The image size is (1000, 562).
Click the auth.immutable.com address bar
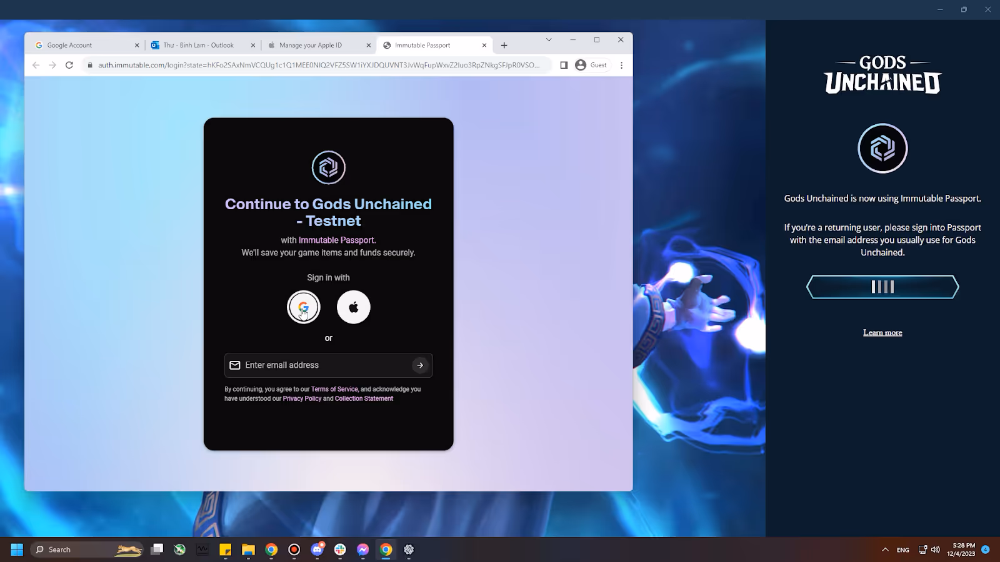(319, 65)
